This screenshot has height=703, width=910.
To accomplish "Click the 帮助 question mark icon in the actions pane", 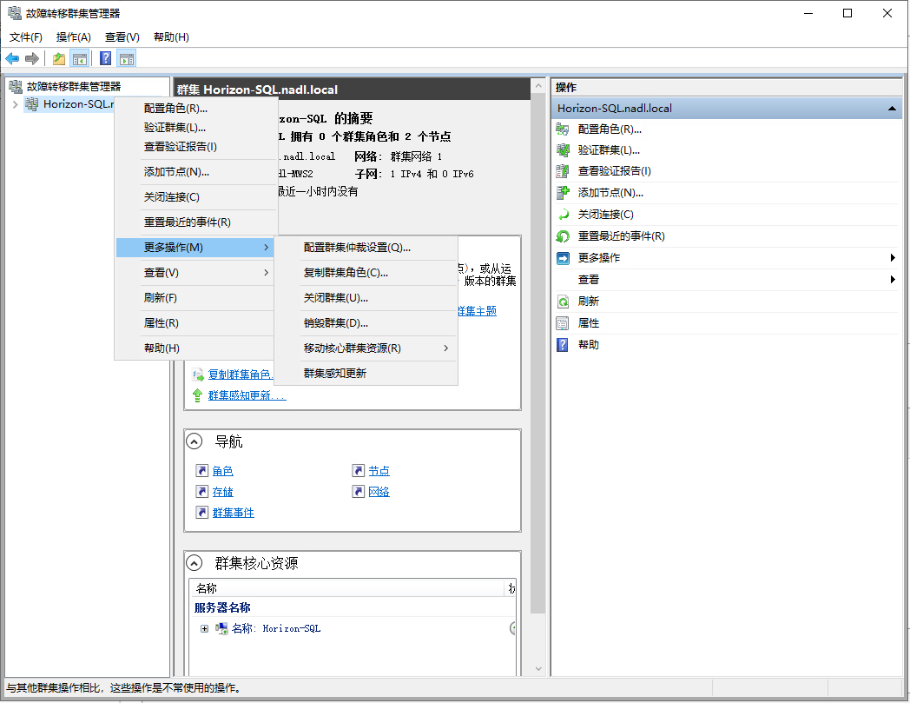I will (563, 344).
